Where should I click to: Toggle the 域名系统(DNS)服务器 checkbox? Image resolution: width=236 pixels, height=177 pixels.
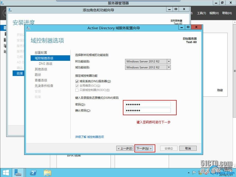[77, 81]
